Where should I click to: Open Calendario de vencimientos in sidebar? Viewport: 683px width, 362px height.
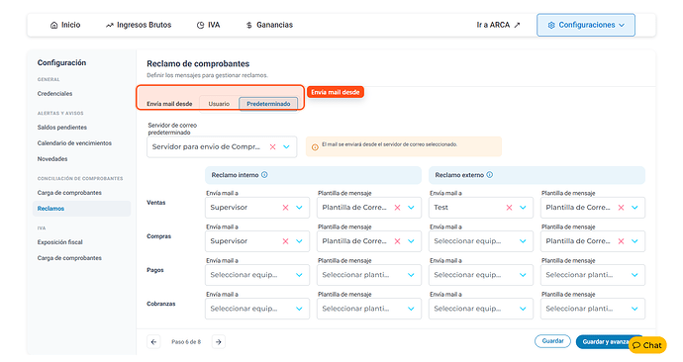point(74,143)
